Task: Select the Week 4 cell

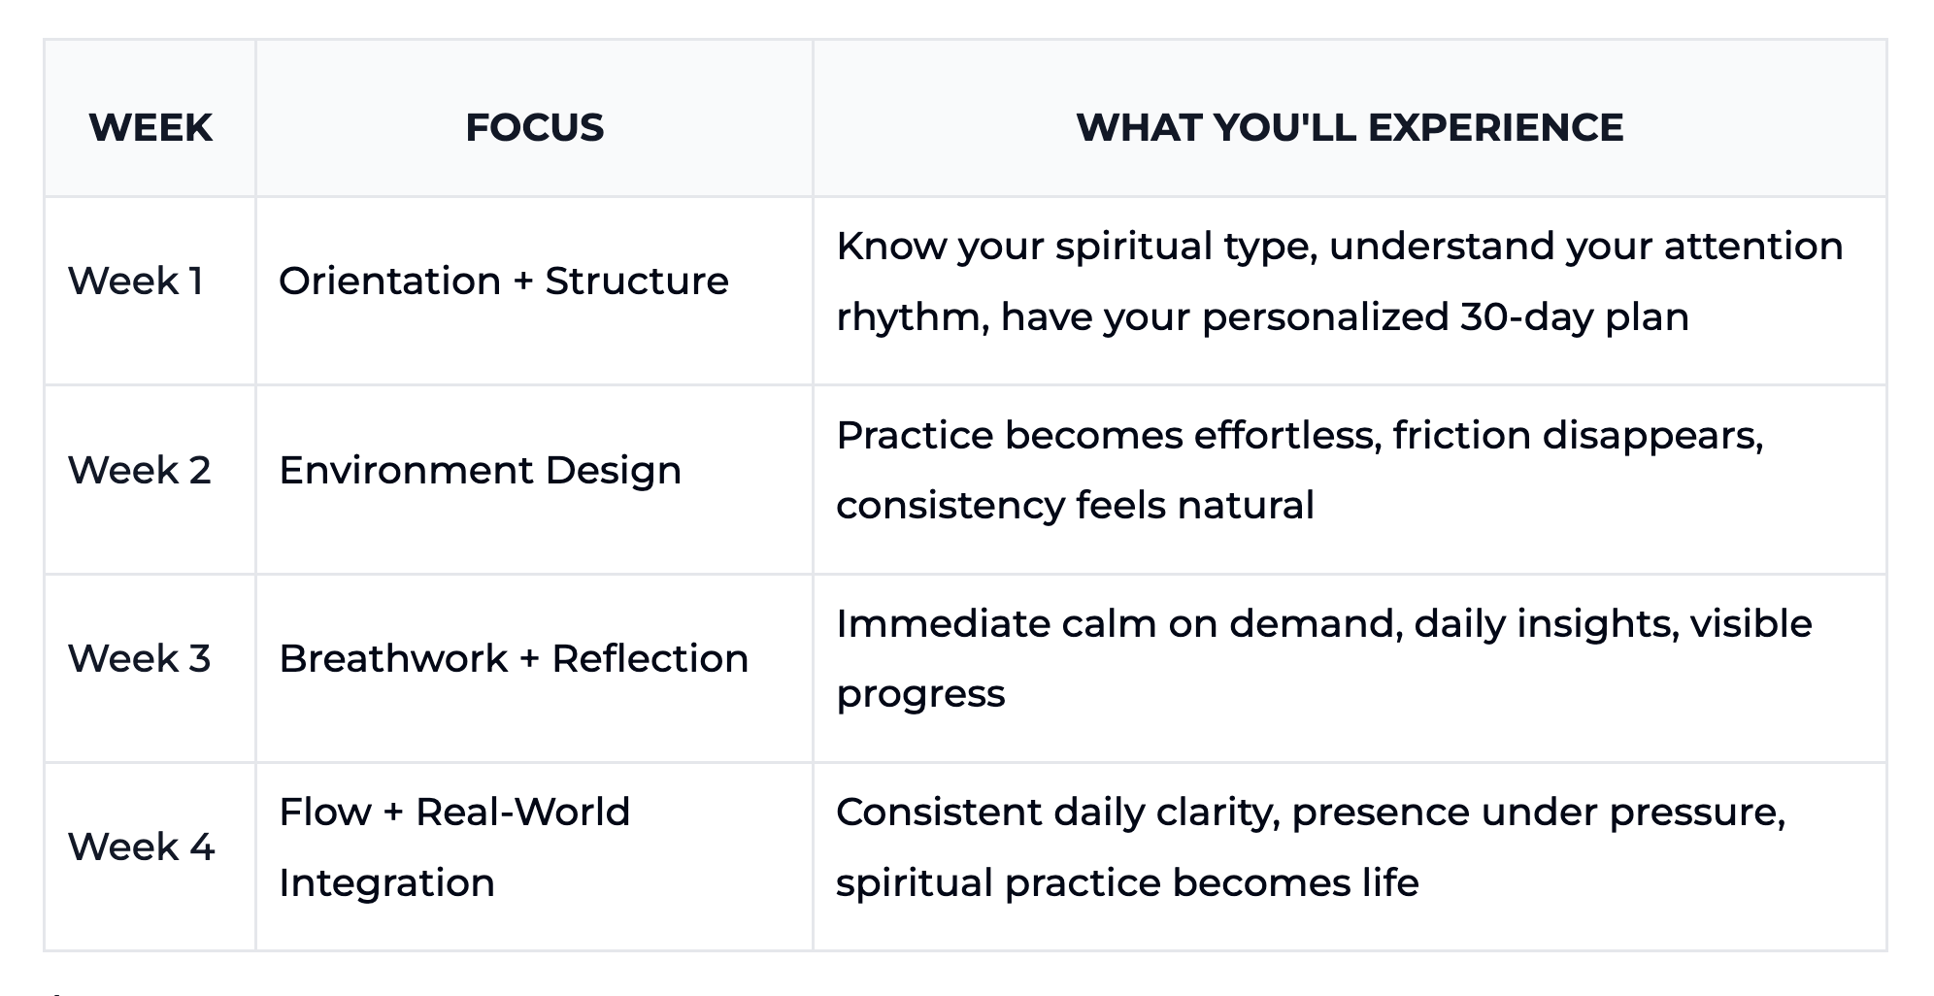Action: (x=141, y=847)
